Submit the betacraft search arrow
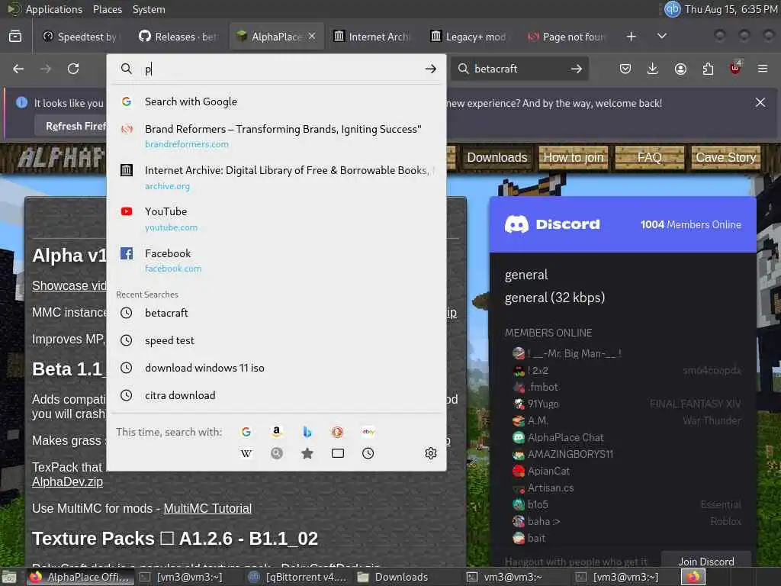The height and width of the screenshot is (586, 781). click(x=577, y=69)
